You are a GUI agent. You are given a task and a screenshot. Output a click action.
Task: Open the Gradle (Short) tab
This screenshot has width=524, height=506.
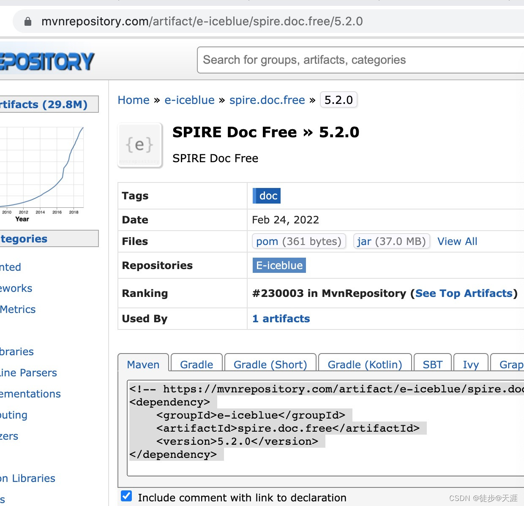pos(270,364)
